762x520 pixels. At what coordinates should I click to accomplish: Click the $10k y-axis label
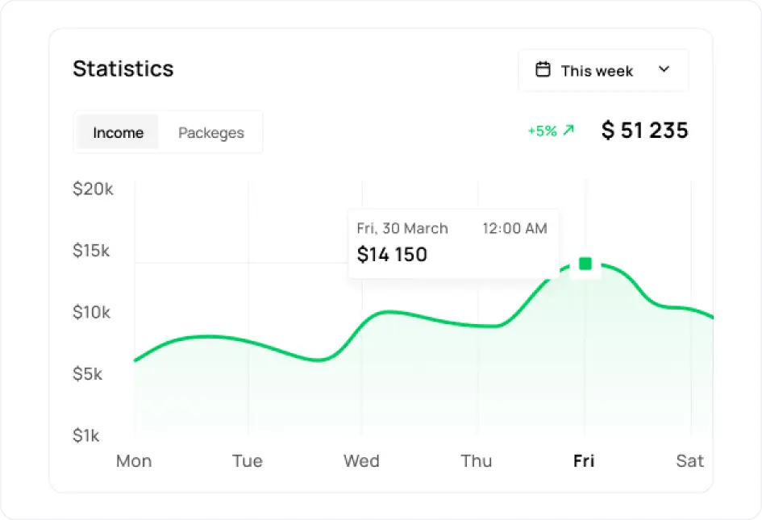(x=92, y=312)
